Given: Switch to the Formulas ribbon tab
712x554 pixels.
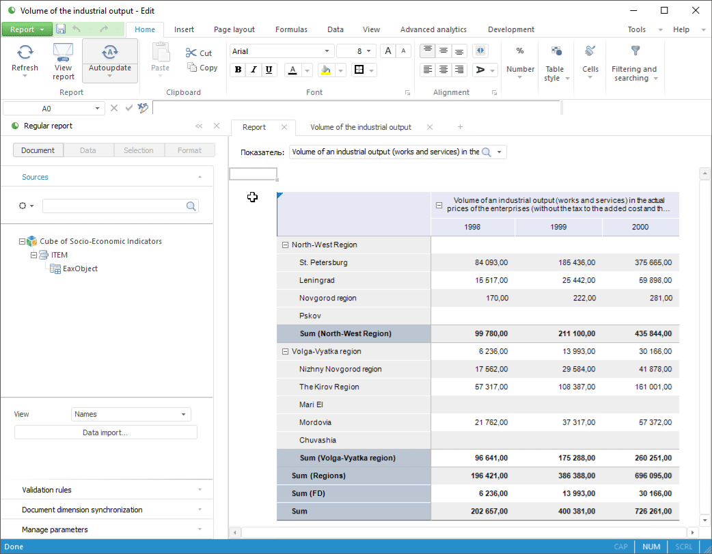Looking at the screenshot, I should (291, 29).
